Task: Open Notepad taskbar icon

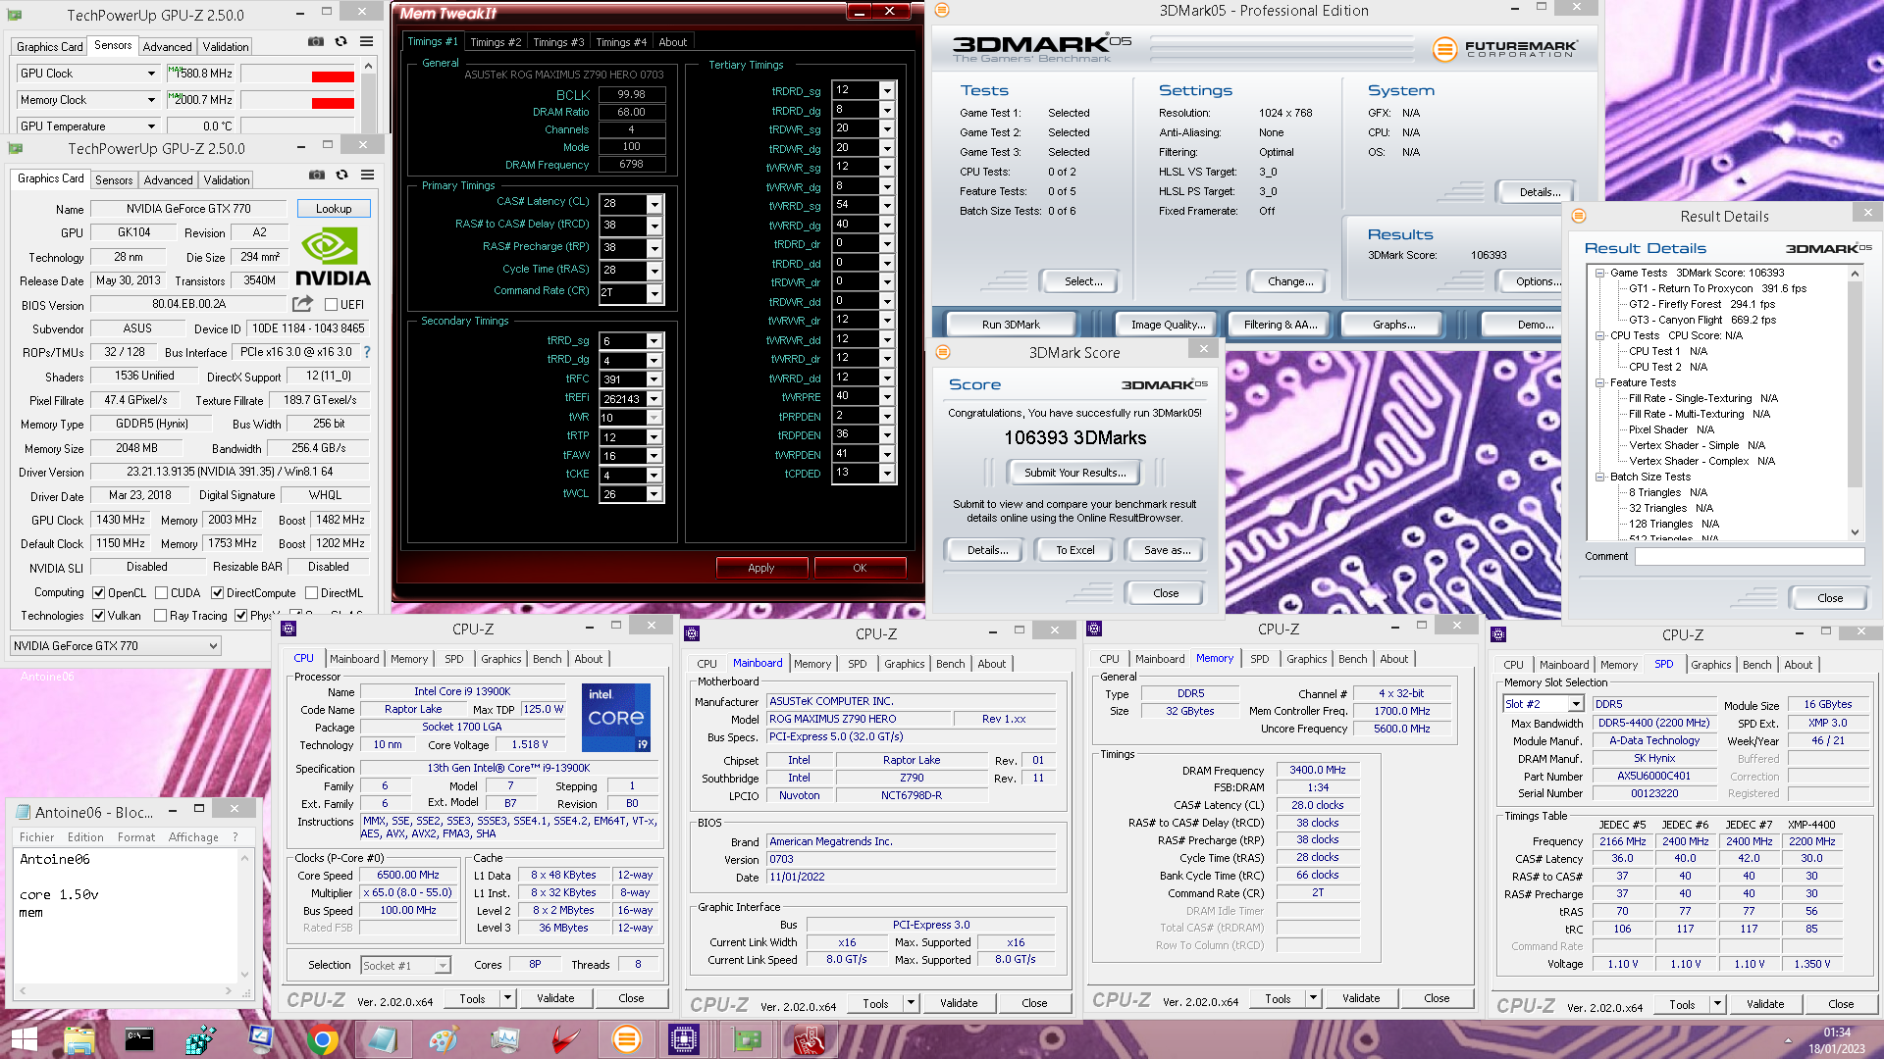Action: [383, 1039]
